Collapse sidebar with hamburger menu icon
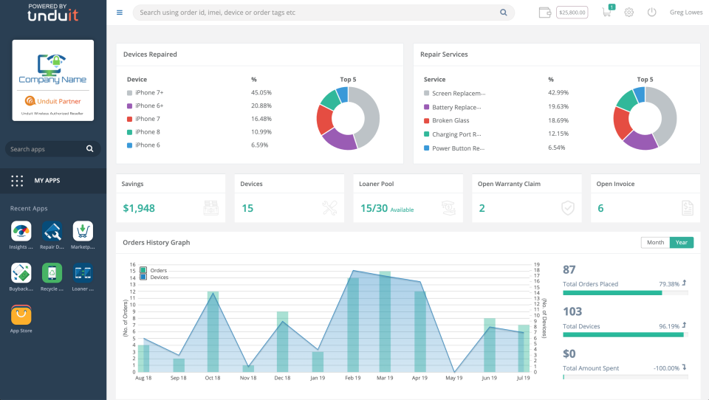 (120, 13)
